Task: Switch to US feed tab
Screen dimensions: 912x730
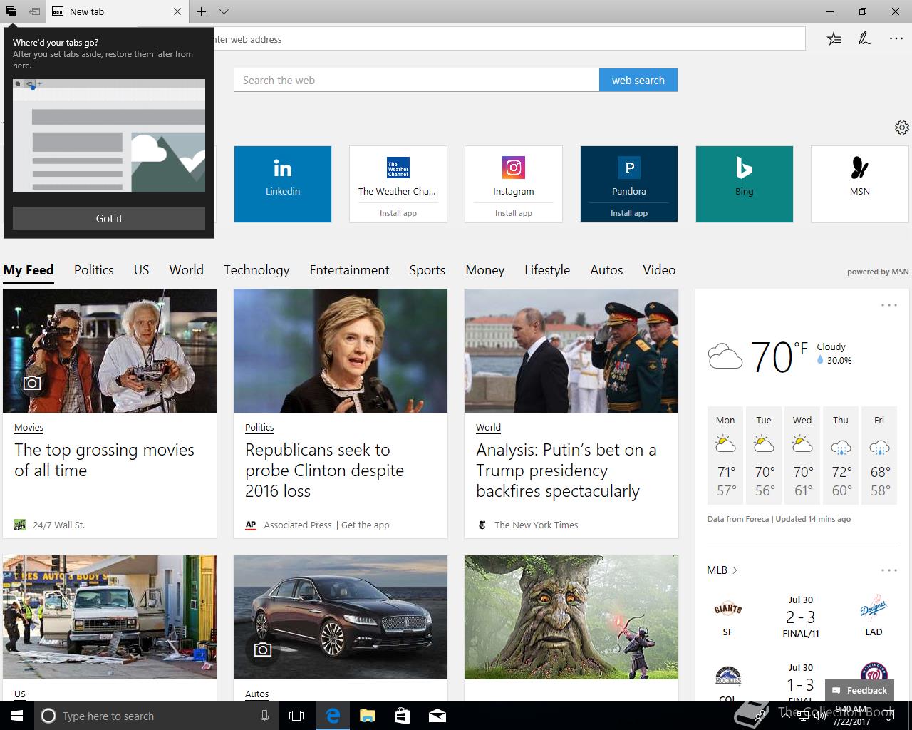Action: tap(142, 270)
